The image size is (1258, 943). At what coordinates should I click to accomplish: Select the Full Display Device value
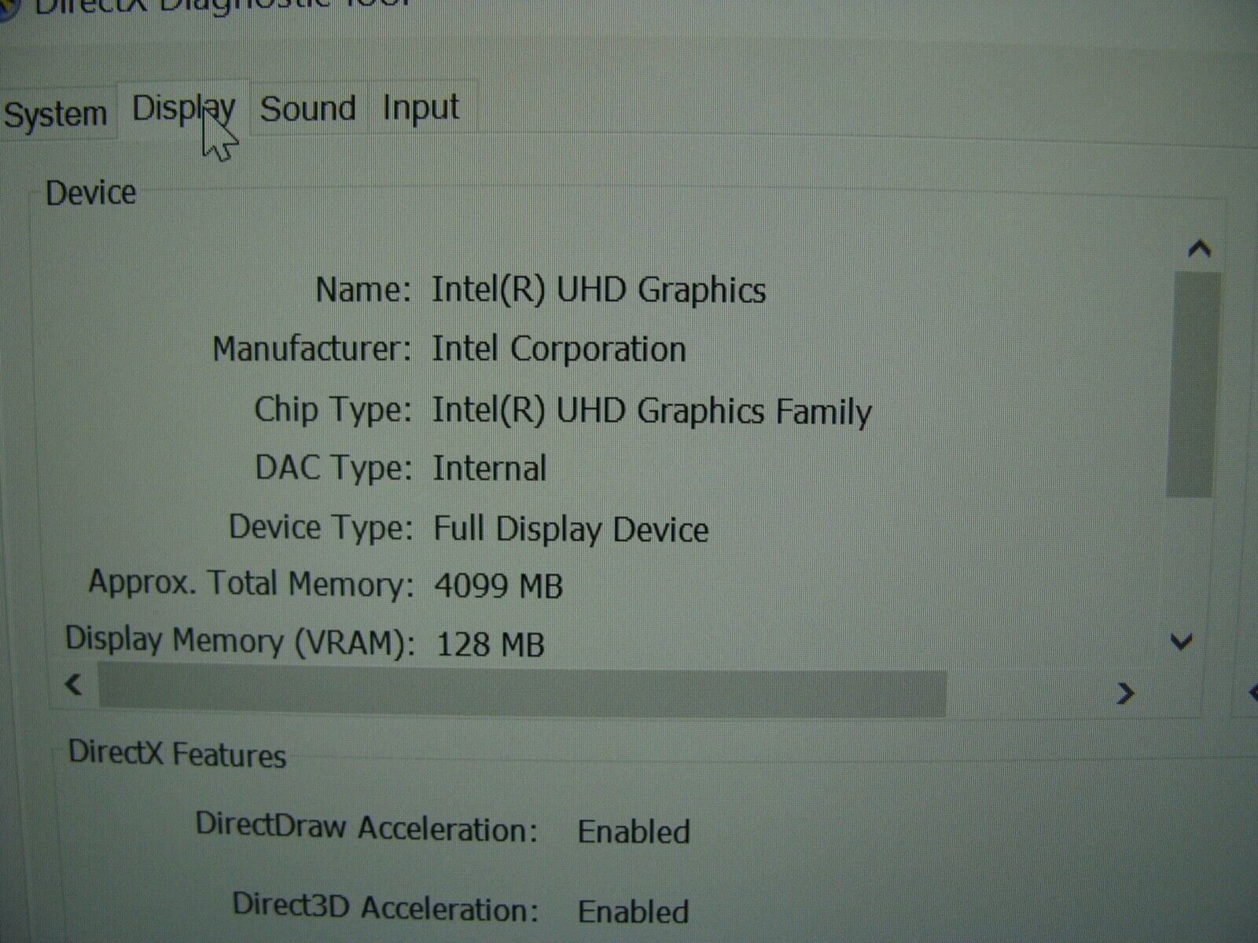pos(571,529)
